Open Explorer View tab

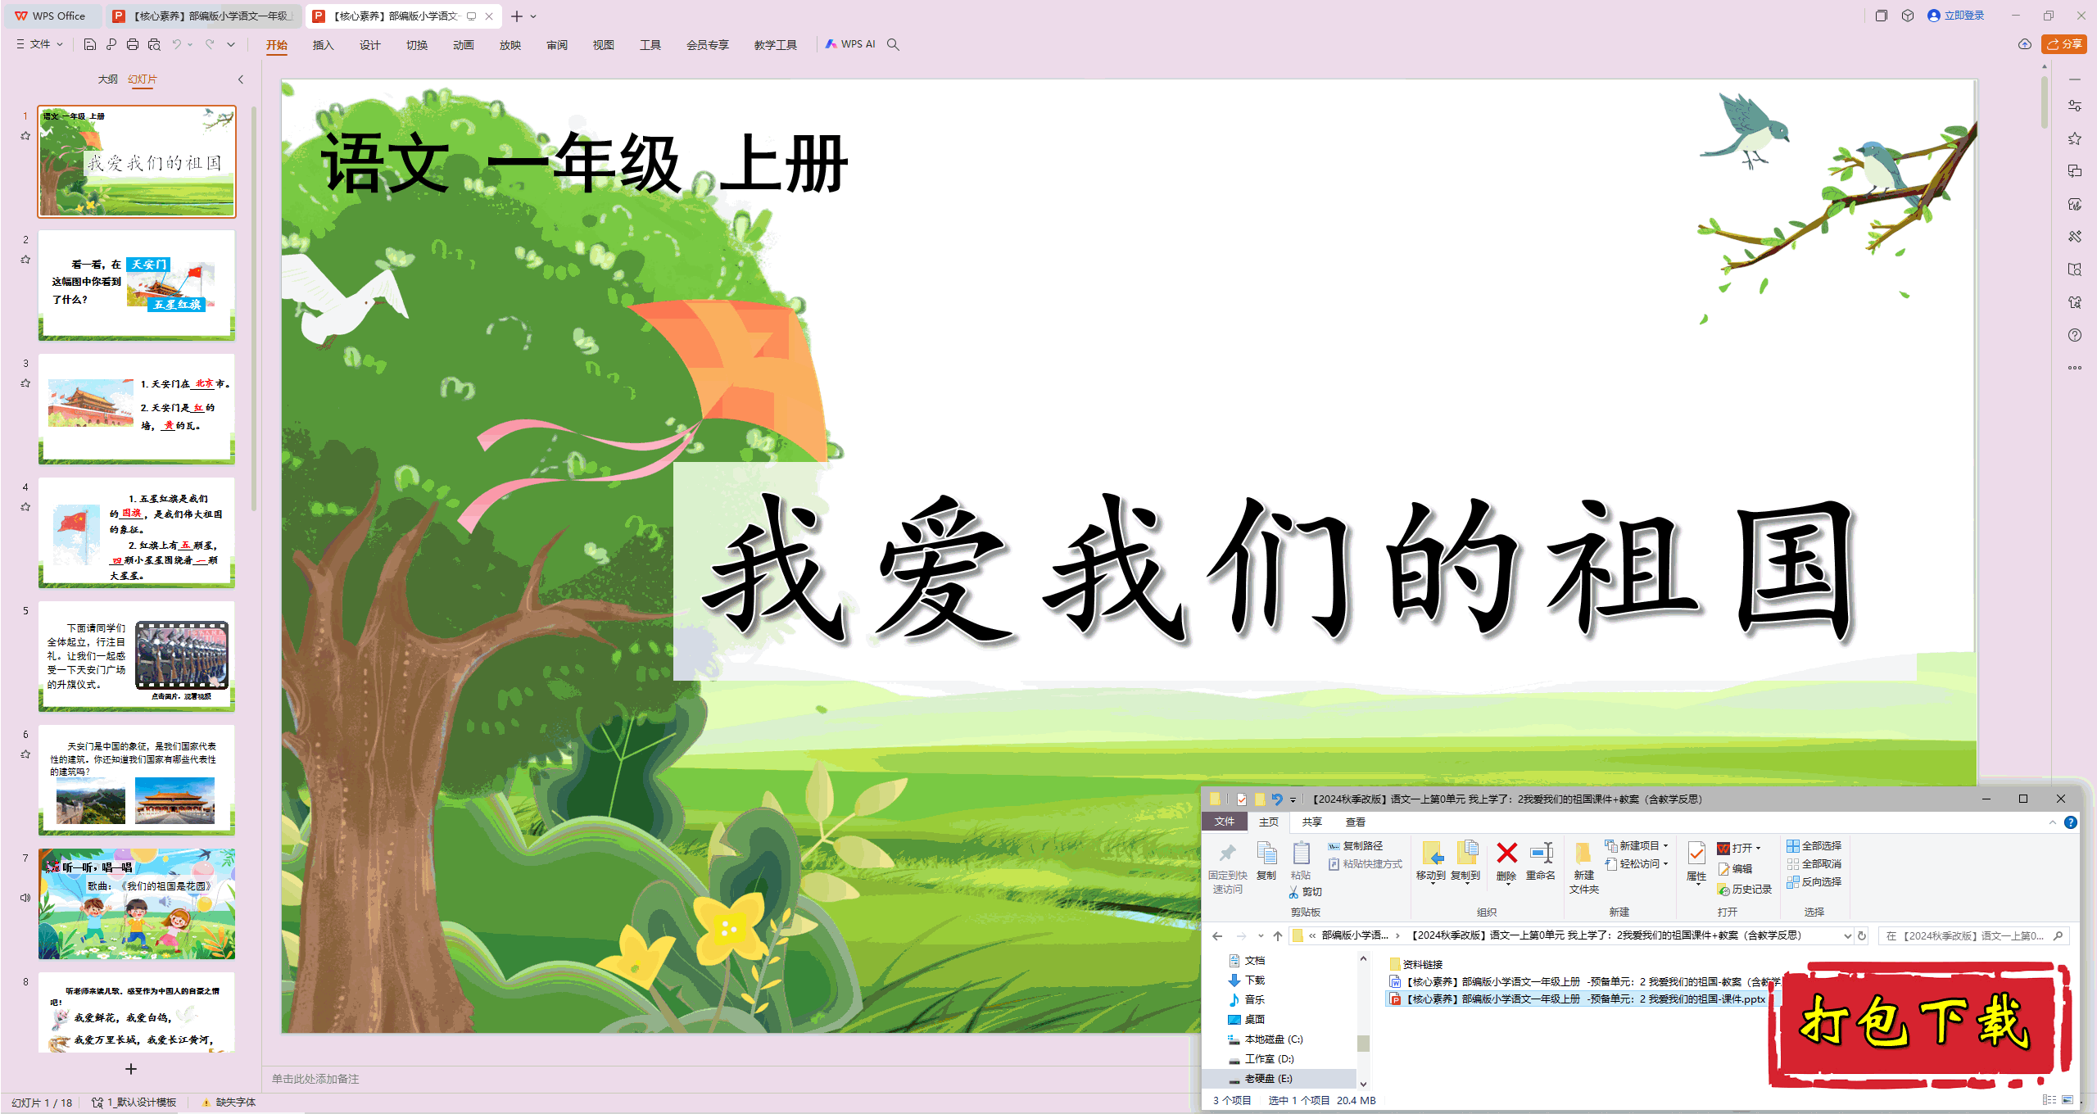pyautogui.click(x=1356, y=822)
